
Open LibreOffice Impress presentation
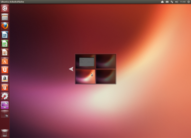5,52
